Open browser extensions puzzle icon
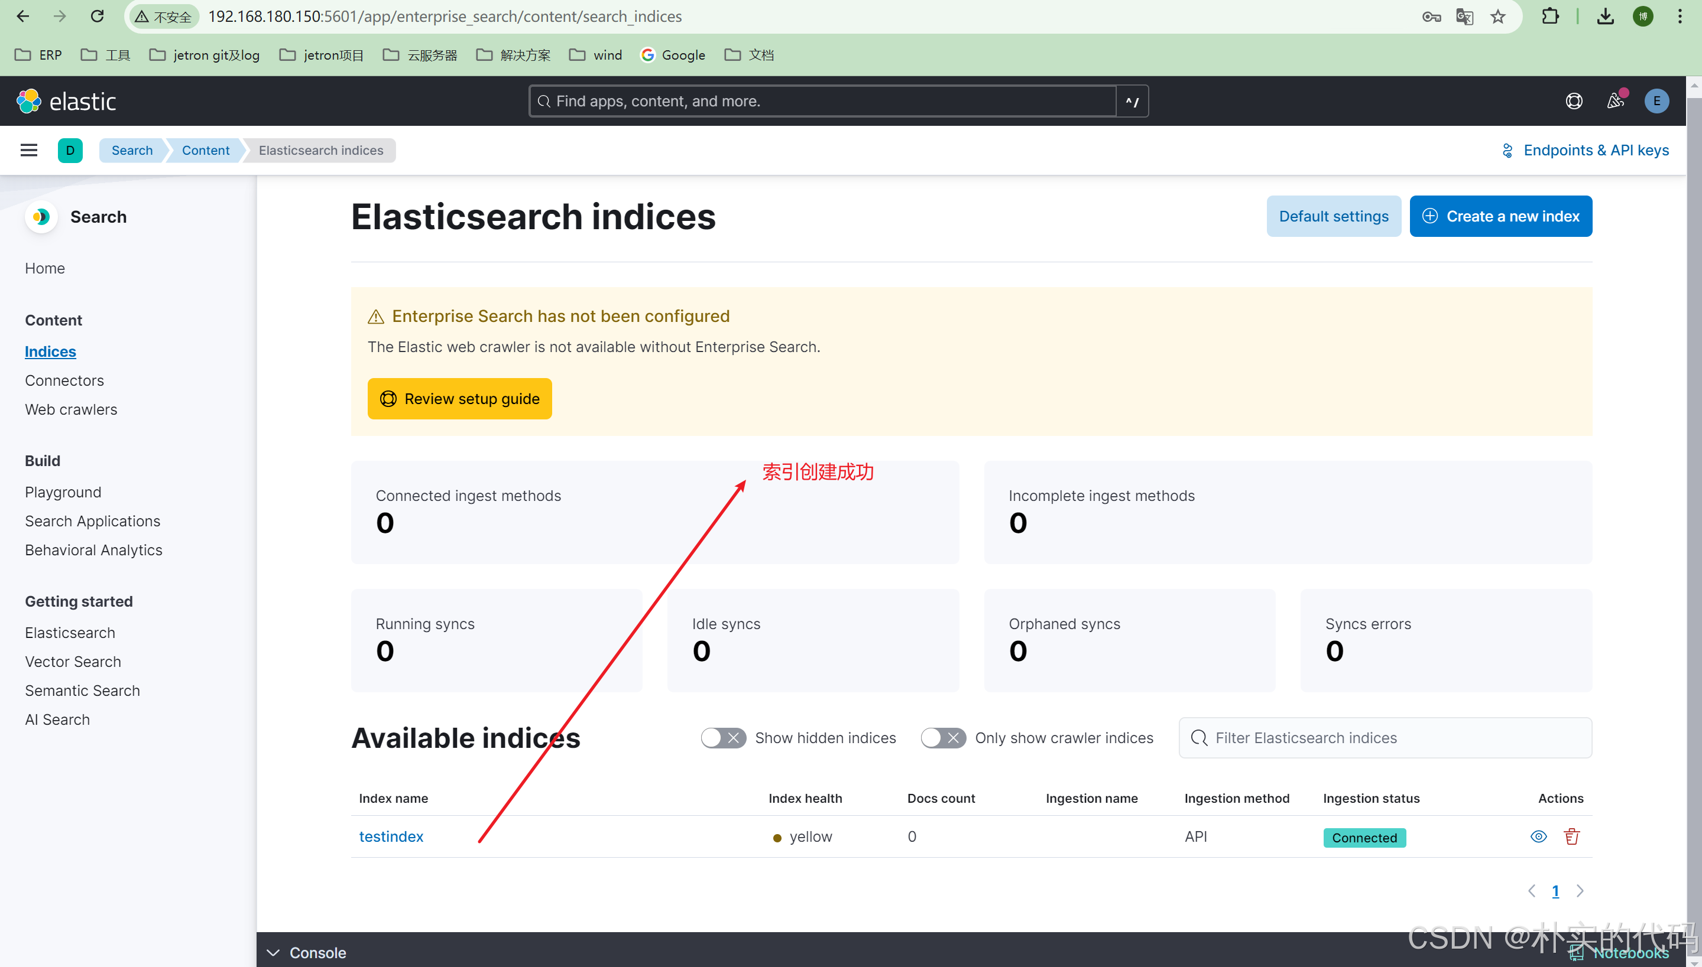Screen dimensions: 1702x967 (x=1550, y=17)
